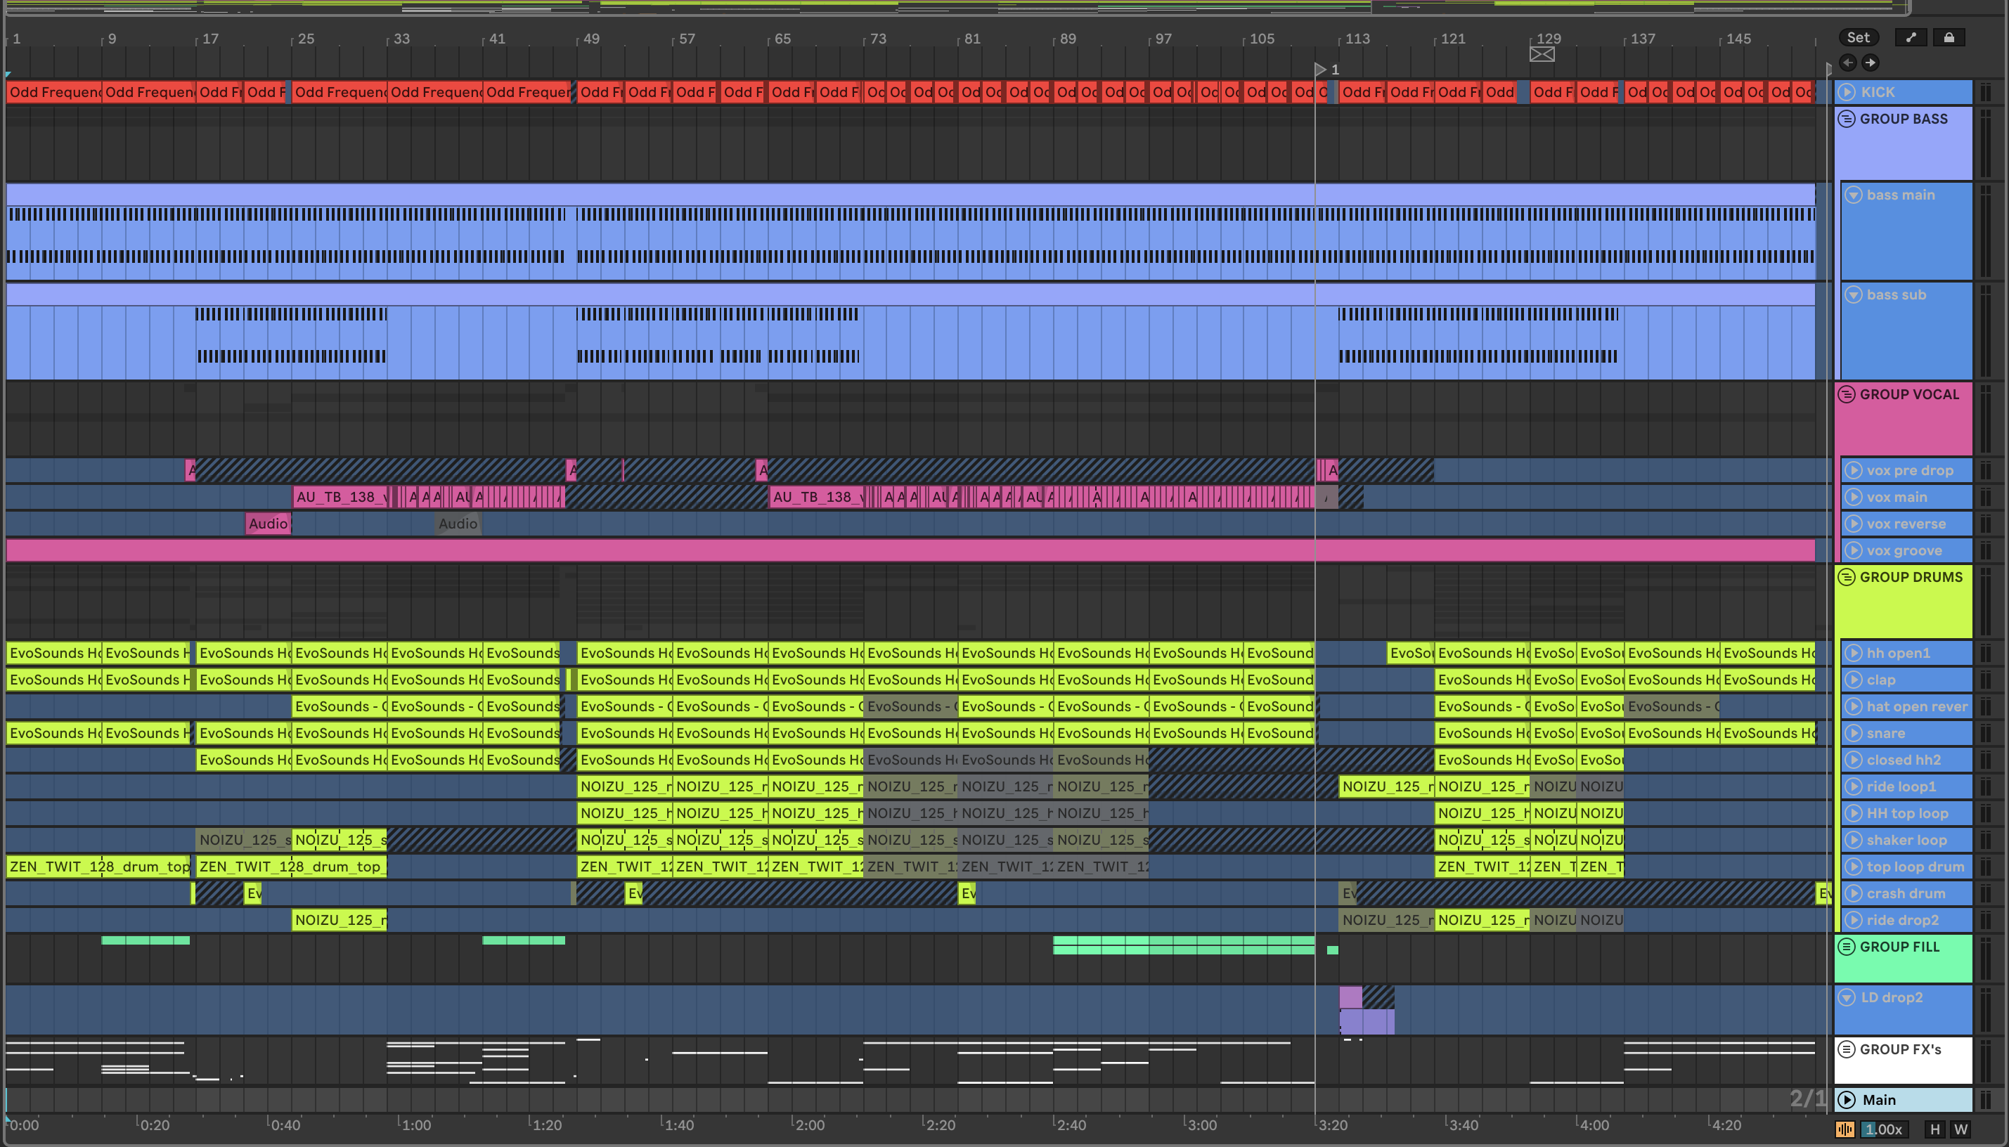Unfold the Main track arrow
The image size is (2009, 1147).
coord(1847,1100)
